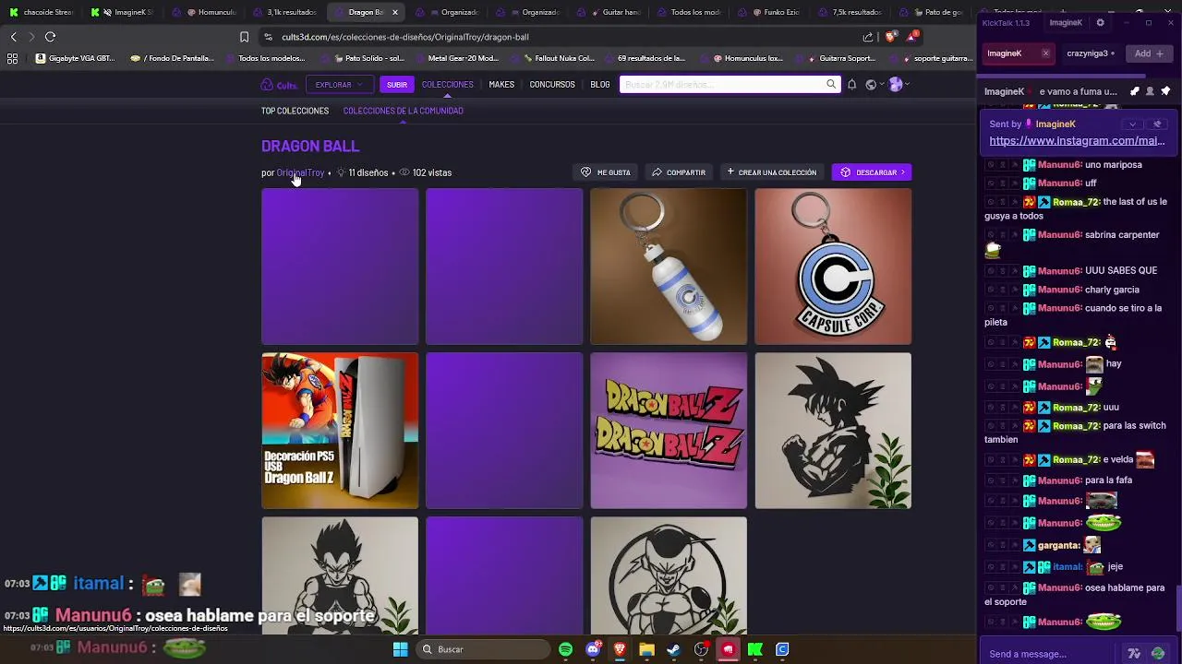Open OBS Studio from the taskbar

(701, 649)
